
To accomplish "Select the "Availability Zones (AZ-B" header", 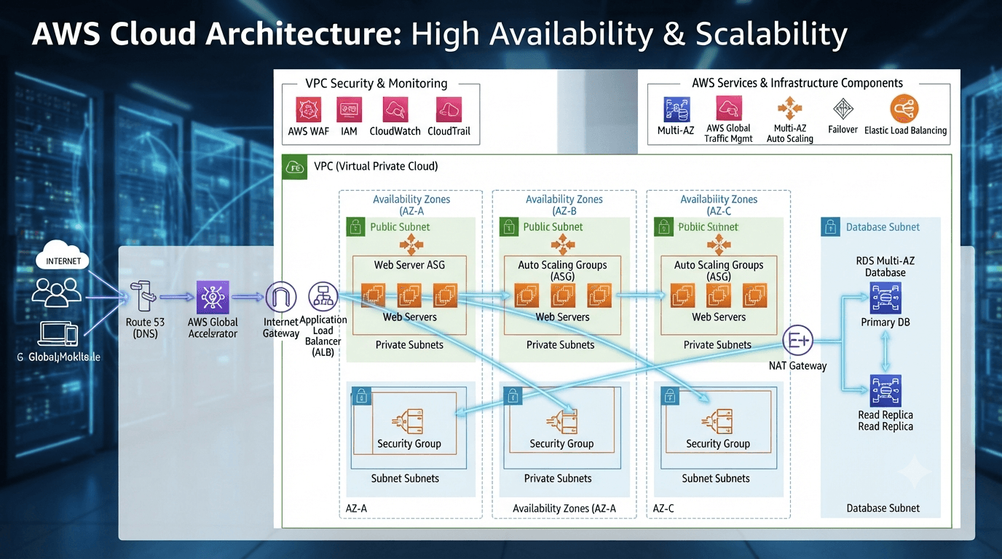I will coord(564,205).
